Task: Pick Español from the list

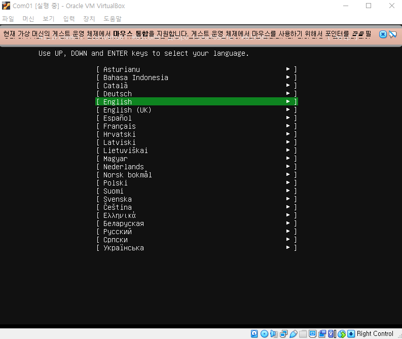Action: pyautogui.click(x=196, y=118)
